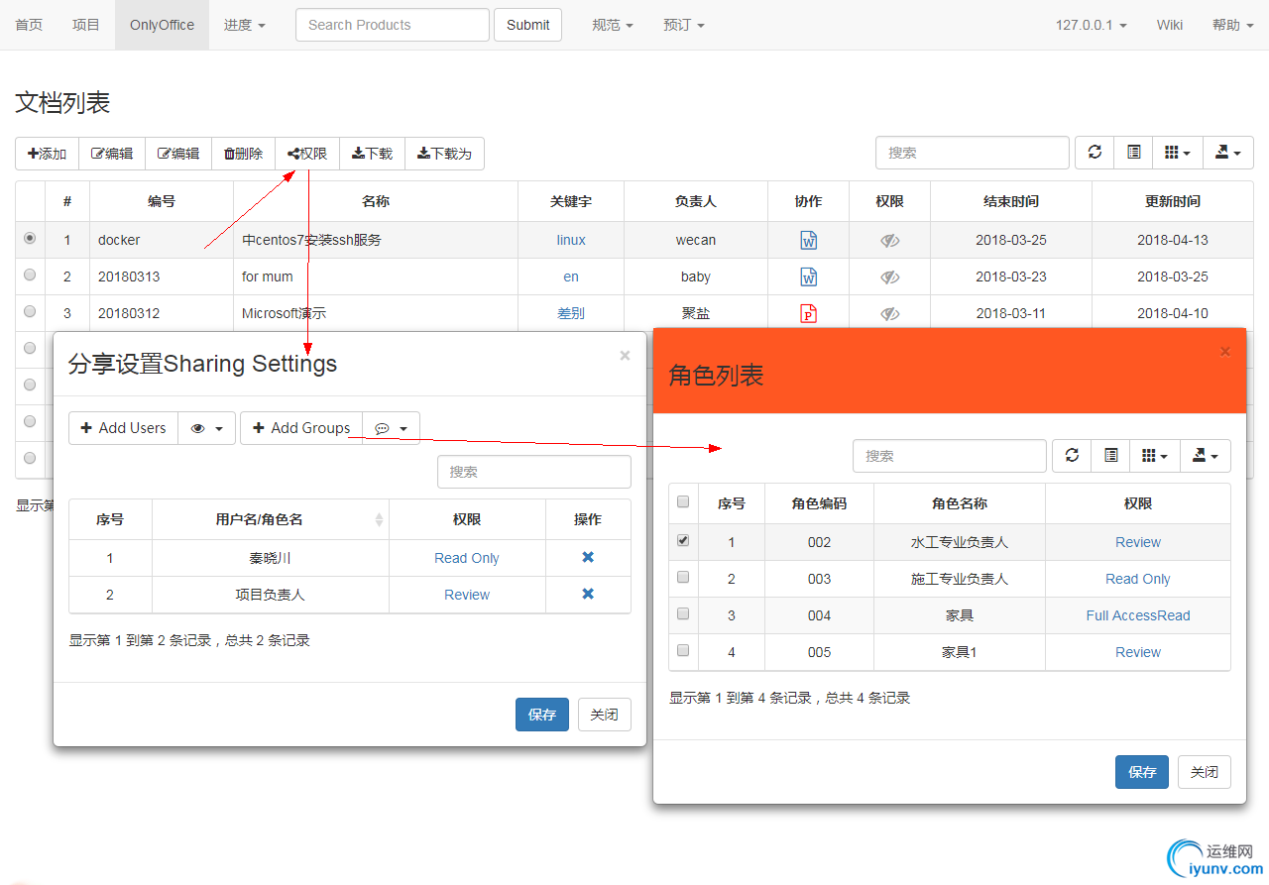
Task: Click Add Users in Sharing Settings
Action: click(x=123, y=428)
